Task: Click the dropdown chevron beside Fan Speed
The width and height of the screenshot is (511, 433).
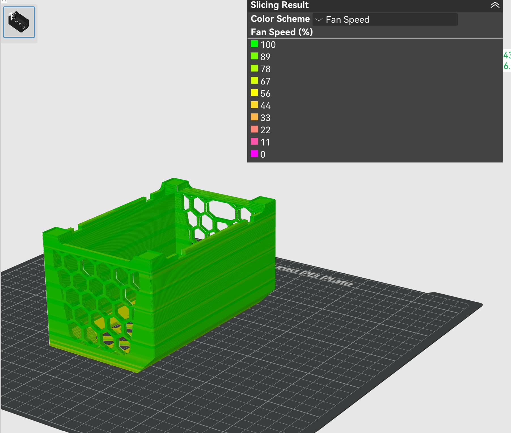Action: point(319,20)
